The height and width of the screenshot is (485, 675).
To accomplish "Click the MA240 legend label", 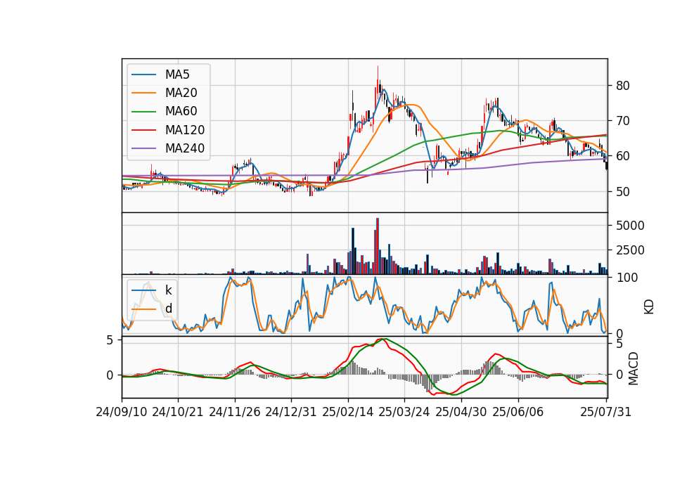I will coord(185,148).
